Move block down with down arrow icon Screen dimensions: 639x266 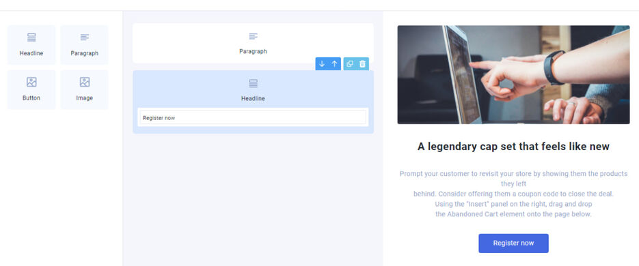click(x=322, y=64)
